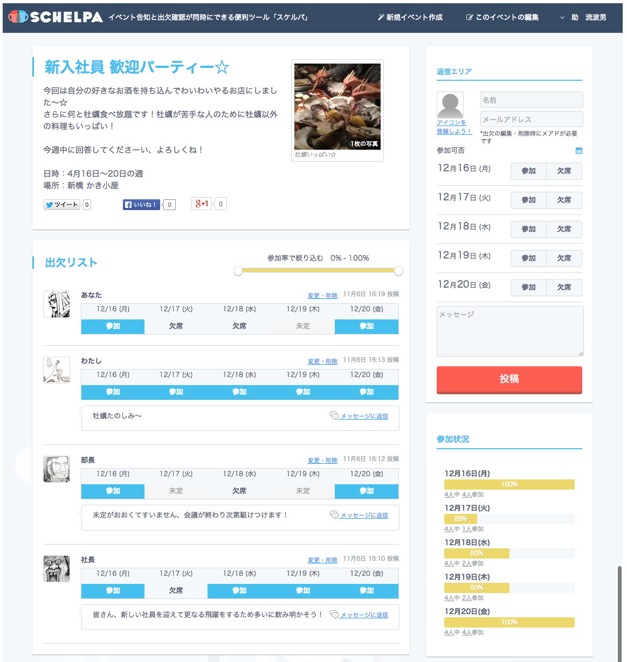Click the Twitter tweet count bubble
627x662 pixels.
87,205
